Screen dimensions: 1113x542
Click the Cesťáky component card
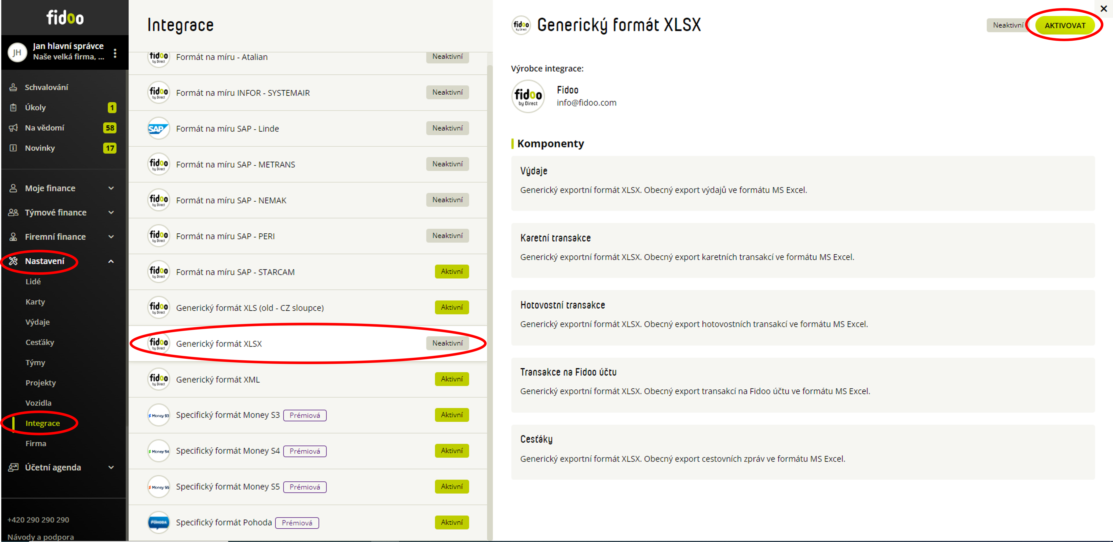(x=803, y=452)
